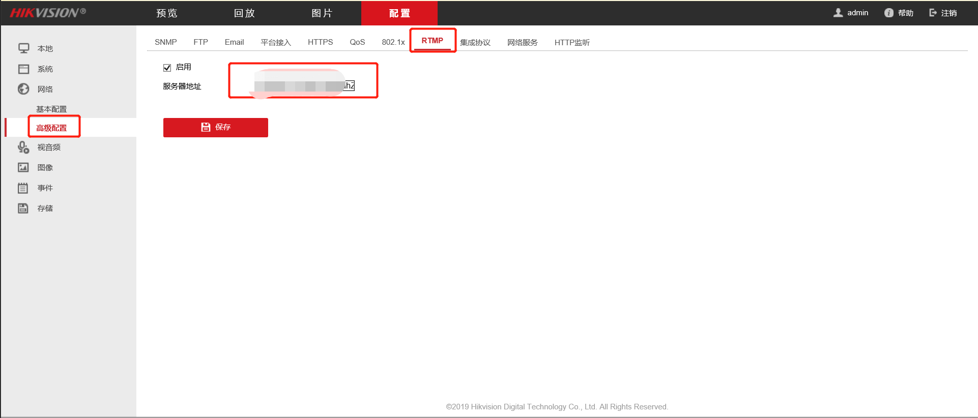Select 存储 in the sidebar
978x418 pixels.
[x=45, y=208]
